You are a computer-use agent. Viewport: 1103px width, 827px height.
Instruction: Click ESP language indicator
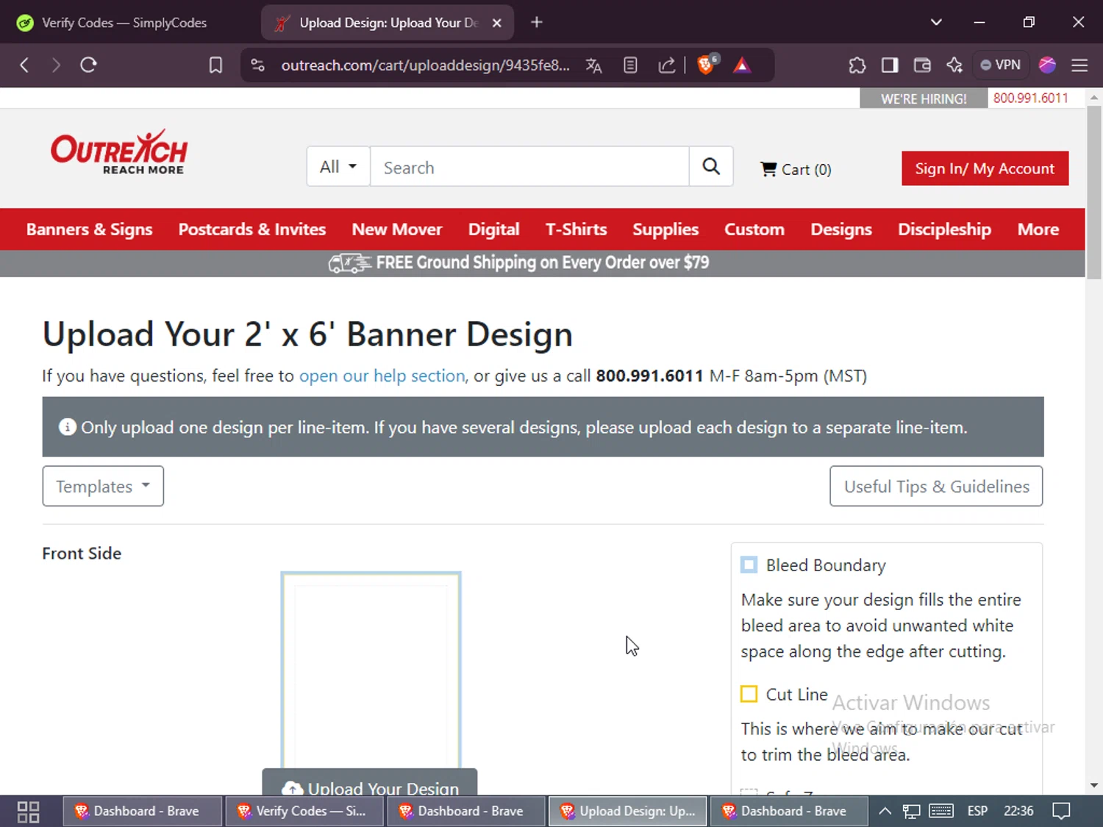point(977,811)
